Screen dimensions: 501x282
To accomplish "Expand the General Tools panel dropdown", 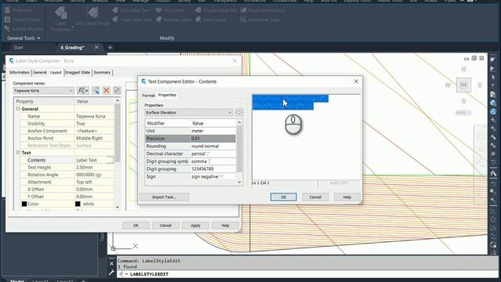I will [23, 38].
